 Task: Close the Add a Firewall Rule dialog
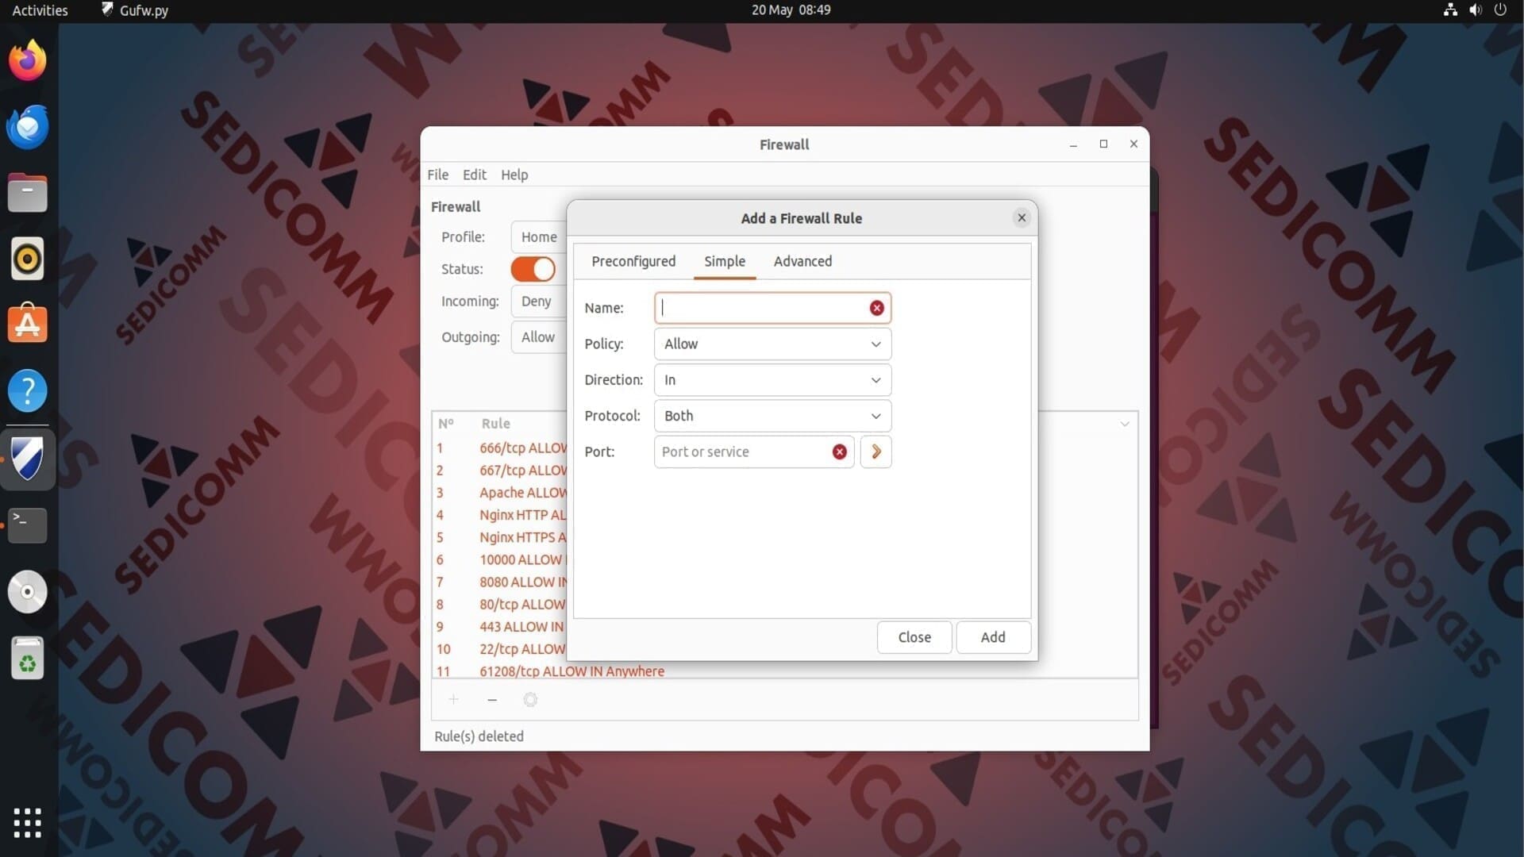coord(1022,217)
